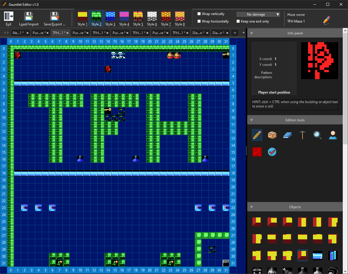Pick the magnifying glass tool
This screenshot has width=348, height=274.
[318, 135]
